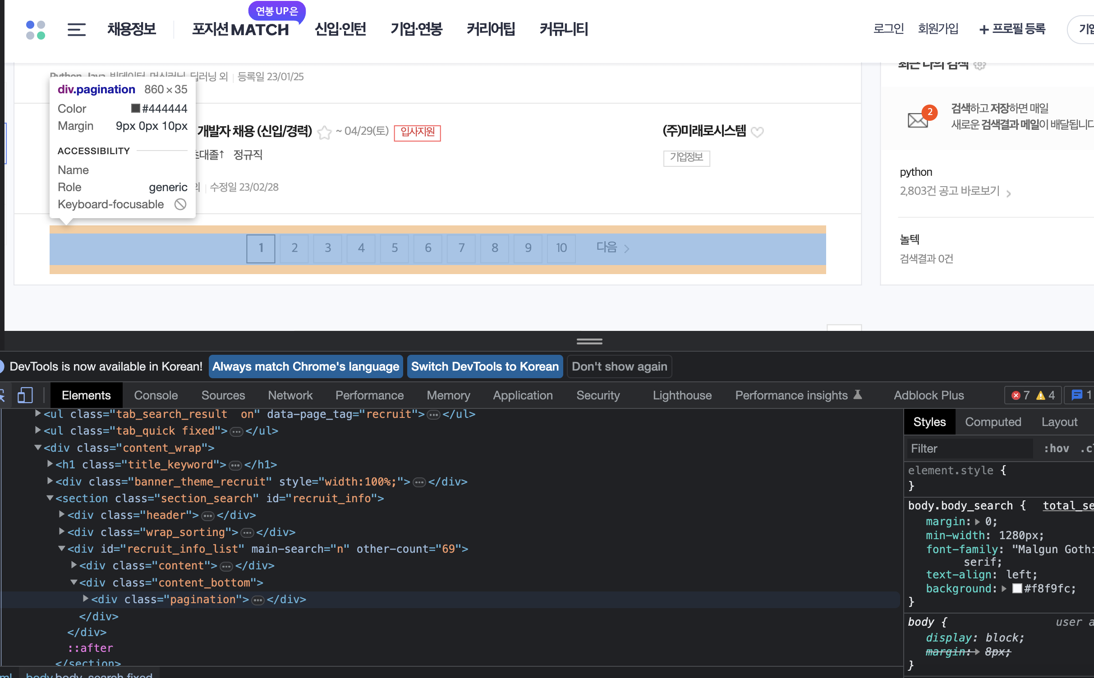
Task: Click the Styles Filter input field
Action: click(970, 449)
